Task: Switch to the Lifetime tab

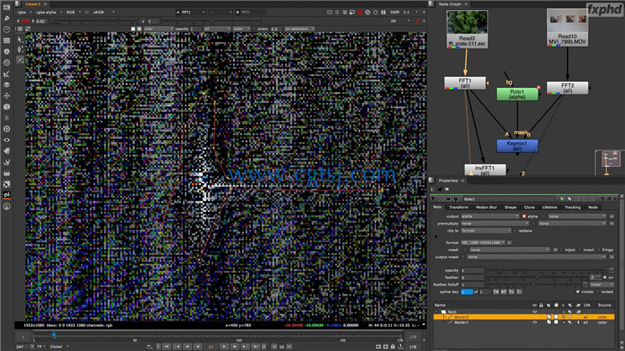Action: tap(550, 207)
